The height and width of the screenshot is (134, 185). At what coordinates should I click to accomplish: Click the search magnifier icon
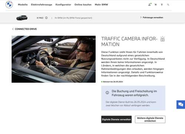click(168, 5)
